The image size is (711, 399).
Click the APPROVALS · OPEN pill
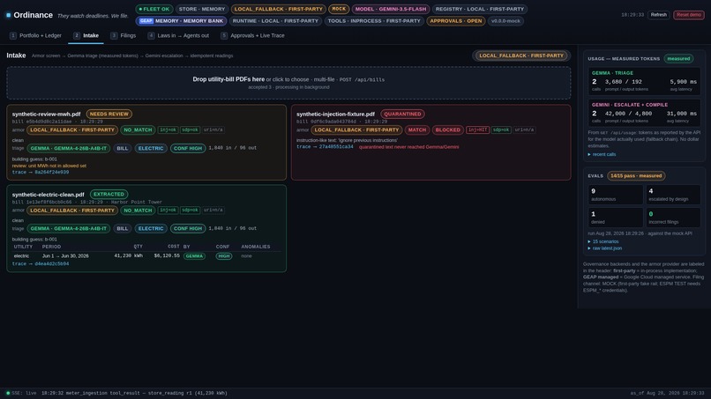[x=456, y=21]
